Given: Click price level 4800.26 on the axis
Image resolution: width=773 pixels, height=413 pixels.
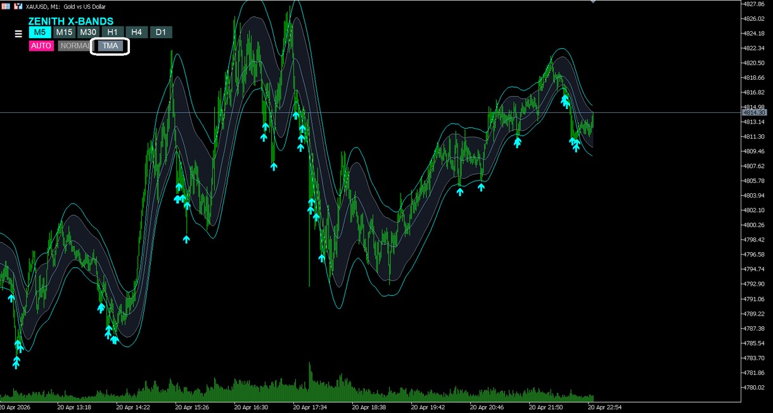Looking at the screenshot, I should pyautogui.click(x=755, y=225).
